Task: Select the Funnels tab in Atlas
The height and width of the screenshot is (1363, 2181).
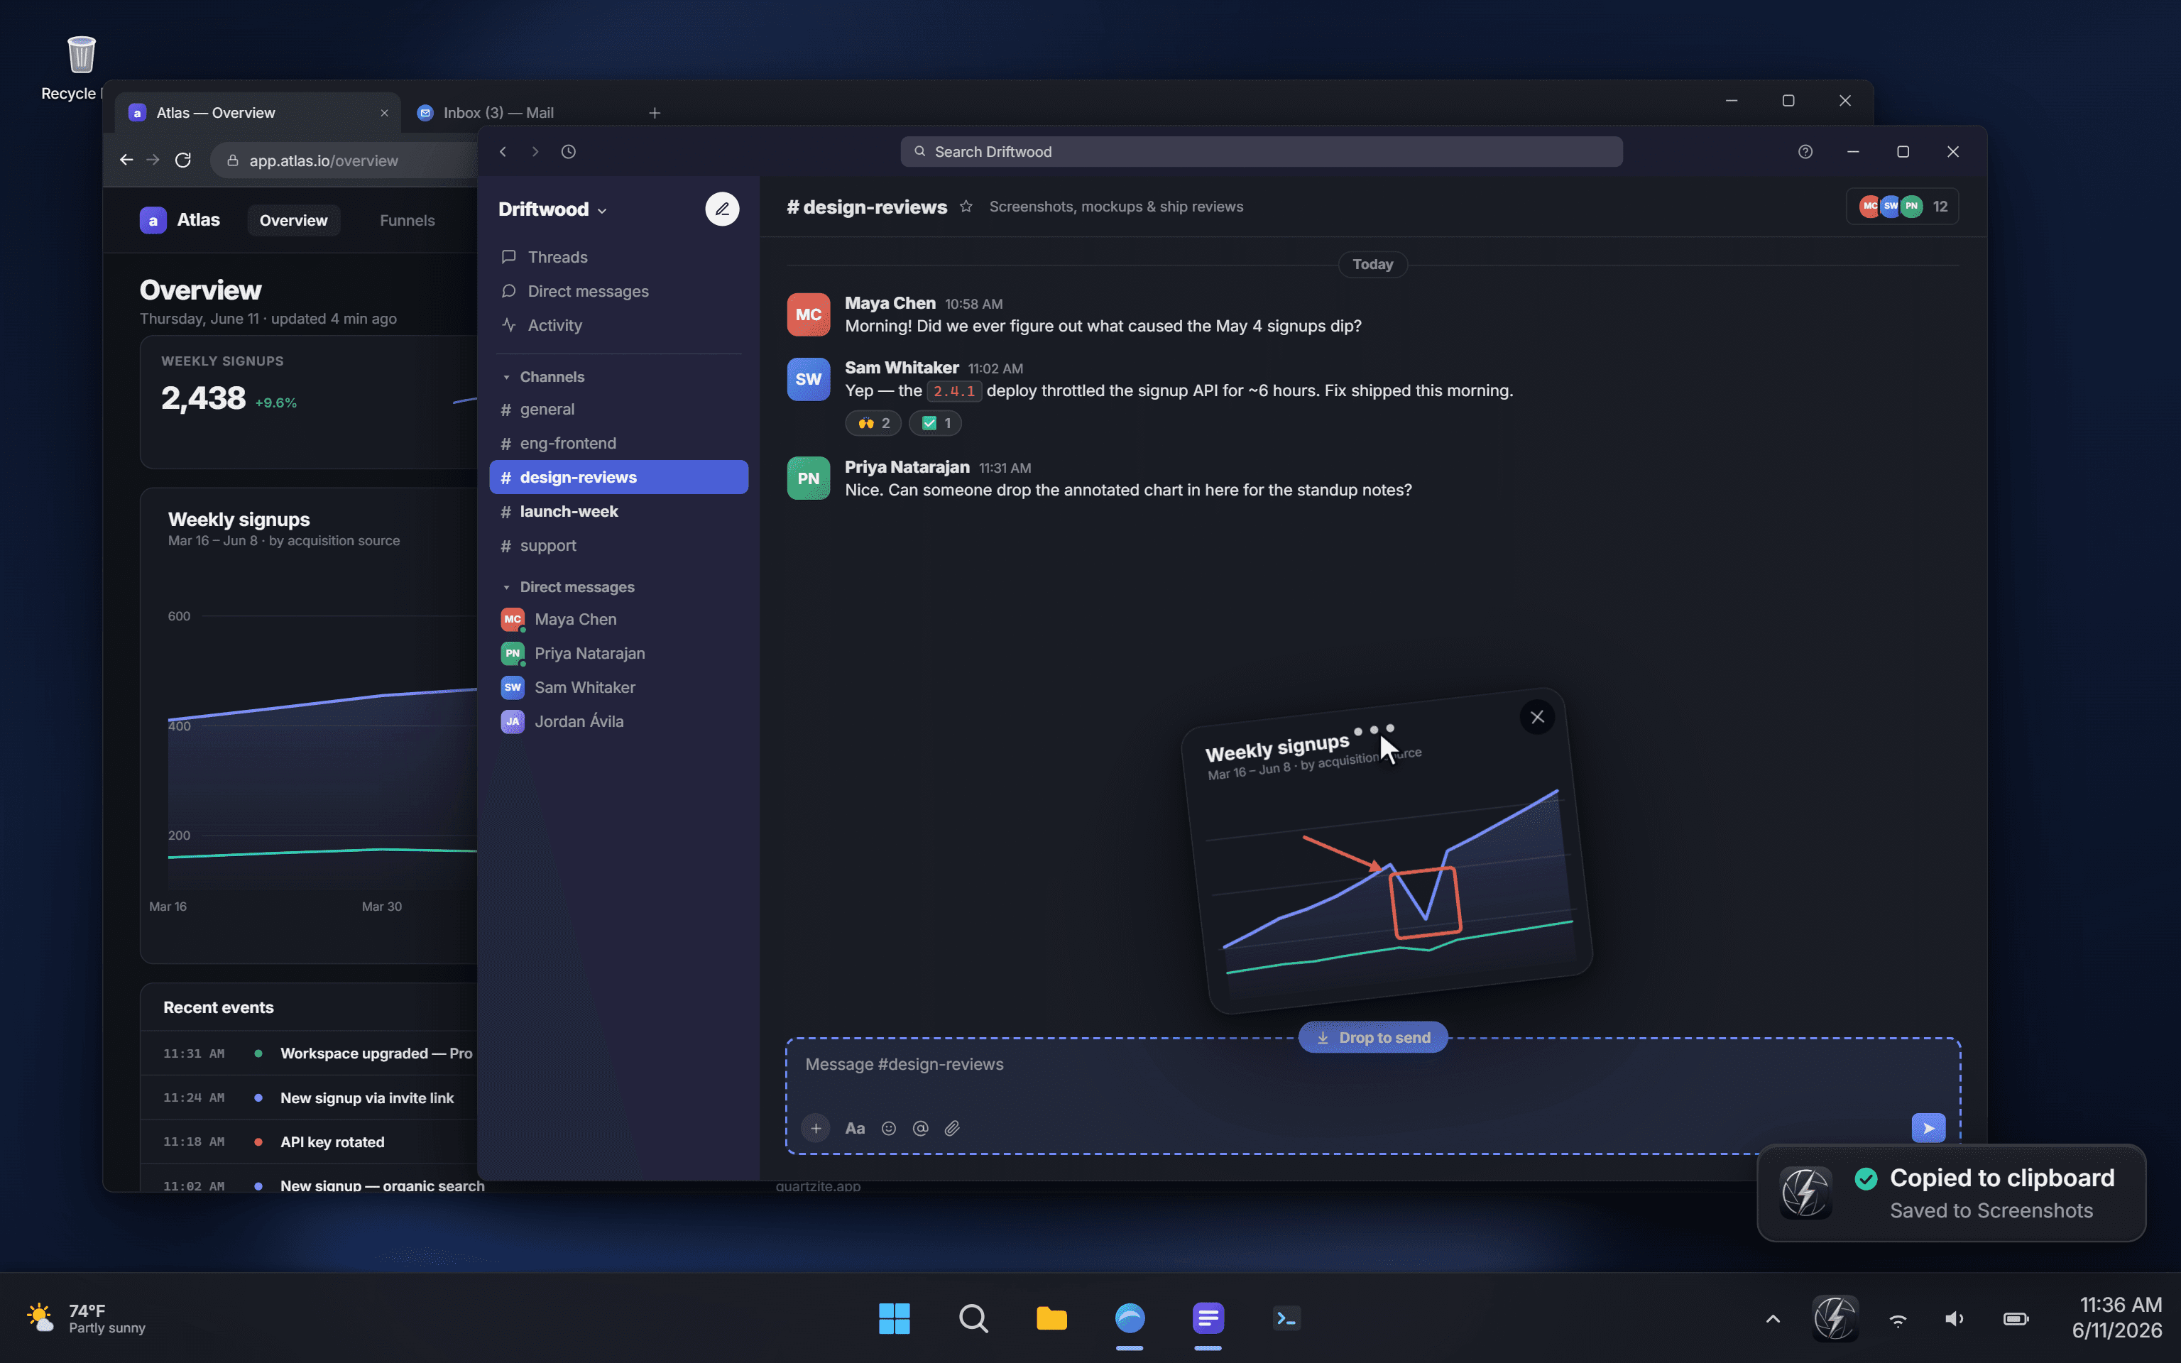Action: pos(408,220)
